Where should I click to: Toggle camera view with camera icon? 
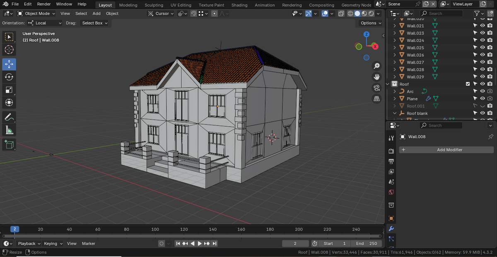(376, 87)
